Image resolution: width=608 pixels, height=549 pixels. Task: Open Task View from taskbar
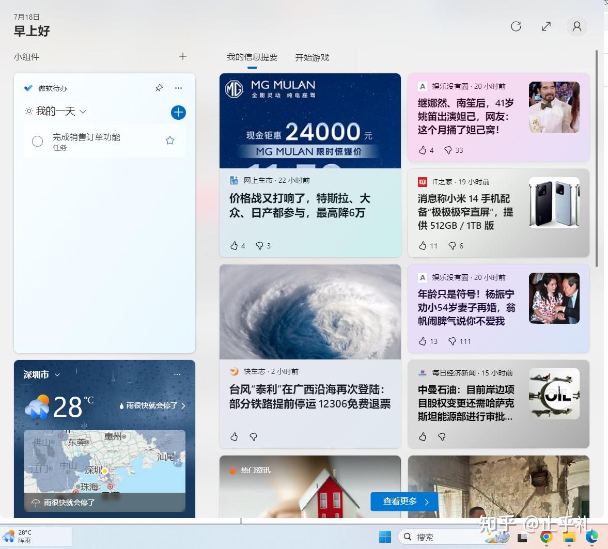tap(522, 537)
